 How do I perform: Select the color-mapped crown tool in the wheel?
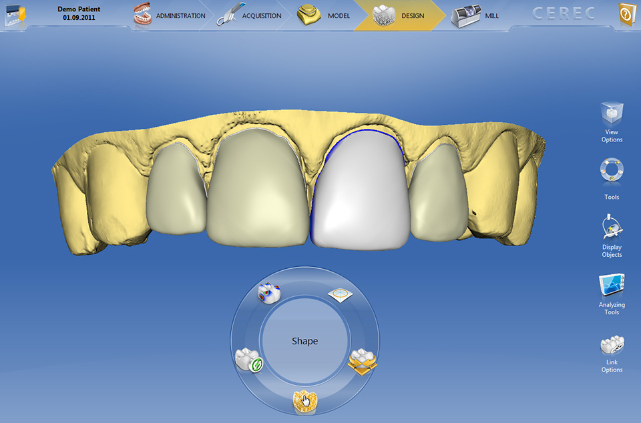[x=269, y=293]
